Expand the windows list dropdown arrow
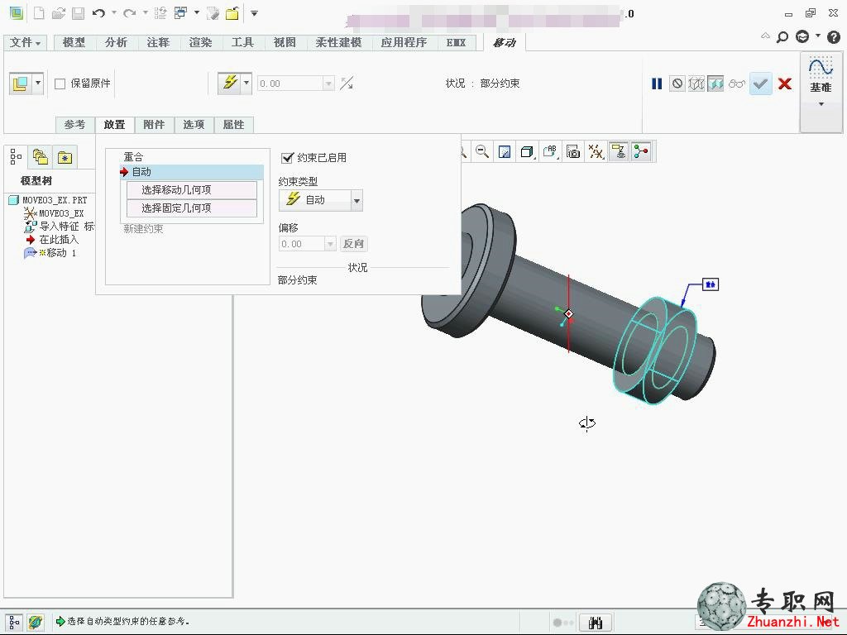Viewport: 847px width, 635px height. [x=197, y=13]
